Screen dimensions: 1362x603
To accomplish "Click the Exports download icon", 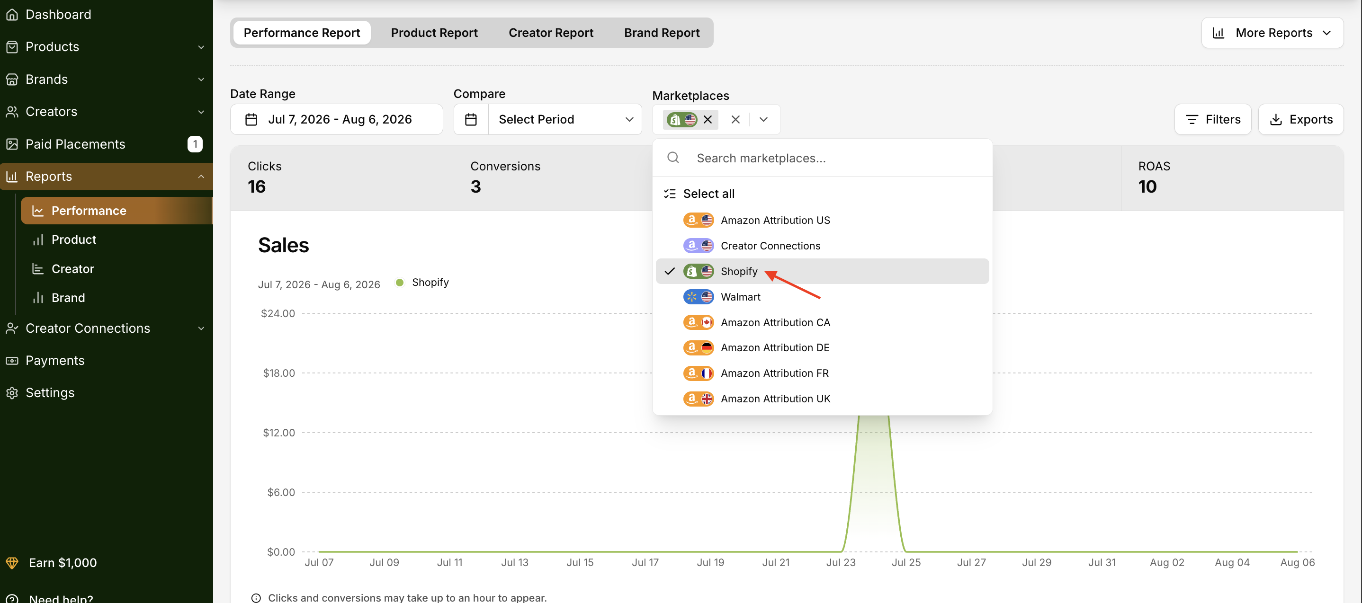I will [1276, 119].
